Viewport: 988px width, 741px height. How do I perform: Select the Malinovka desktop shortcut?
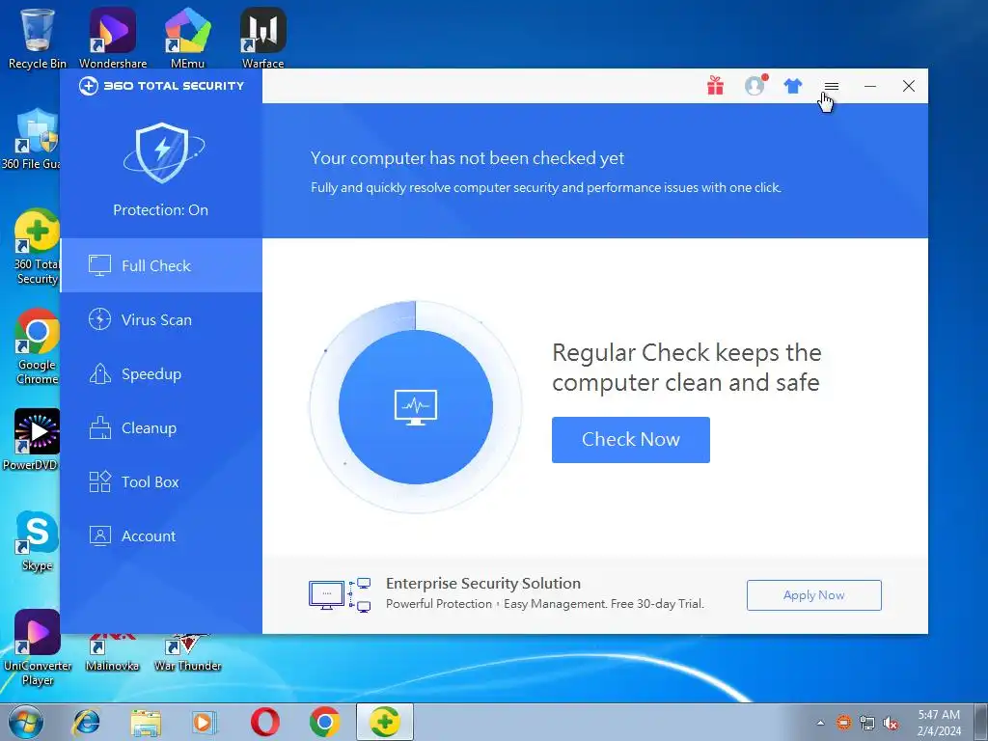(x=112, y=653)
